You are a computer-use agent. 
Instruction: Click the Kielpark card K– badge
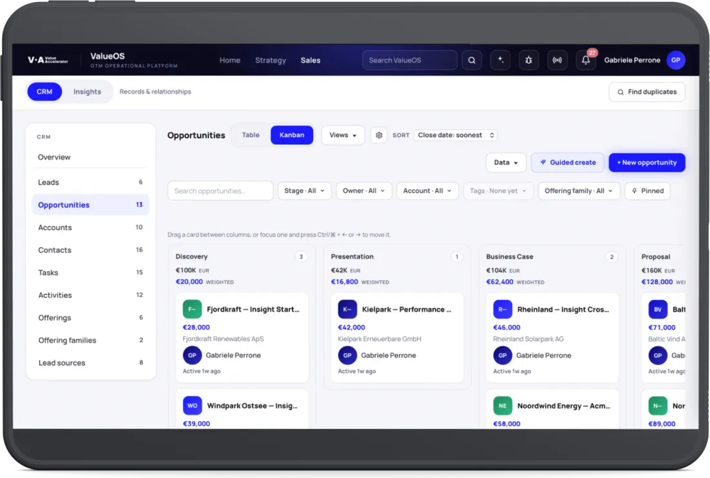(347, 309)
